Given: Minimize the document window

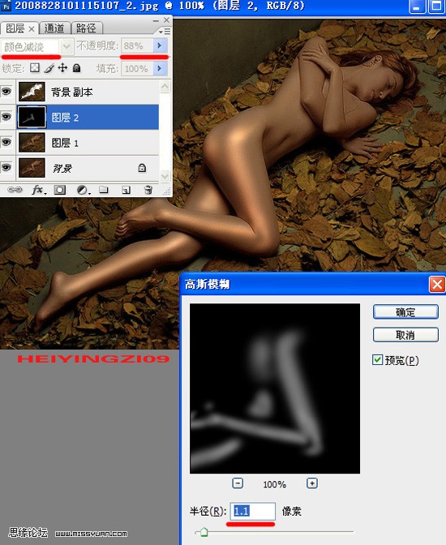Looking at the screenshot, I should tap(417, 6).
